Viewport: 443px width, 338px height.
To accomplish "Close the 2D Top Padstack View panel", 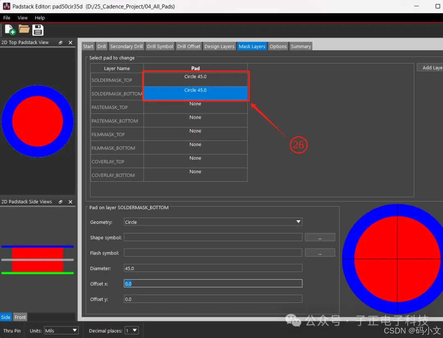I will coord(71,43).
